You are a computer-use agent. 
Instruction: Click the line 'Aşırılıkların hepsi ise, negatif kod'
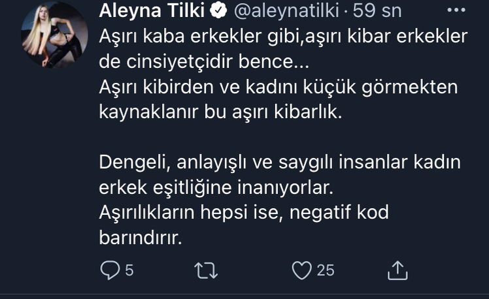click(244, 213)
